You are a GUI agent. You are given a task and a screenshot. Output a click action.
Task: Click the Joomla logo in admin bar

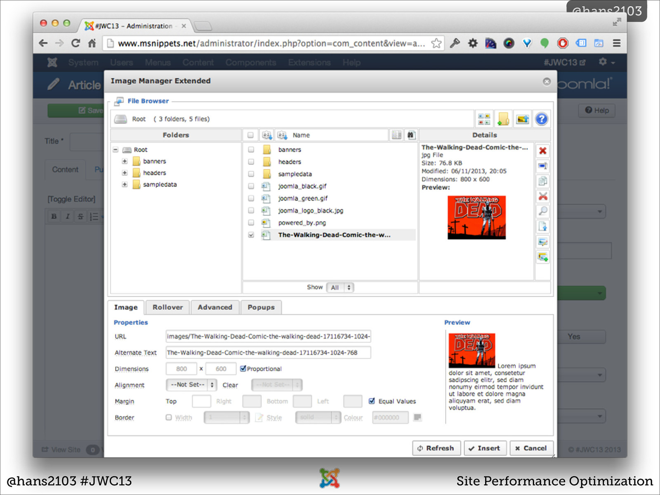click(52, 62)
